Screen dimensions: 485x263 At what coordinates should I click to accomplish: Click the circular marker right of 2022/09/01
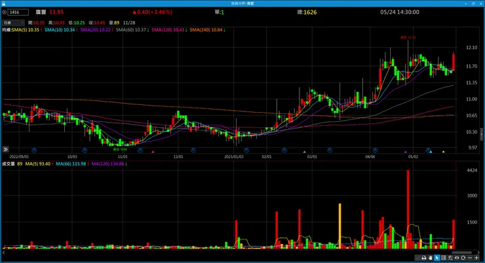click(x=34, y=150)
